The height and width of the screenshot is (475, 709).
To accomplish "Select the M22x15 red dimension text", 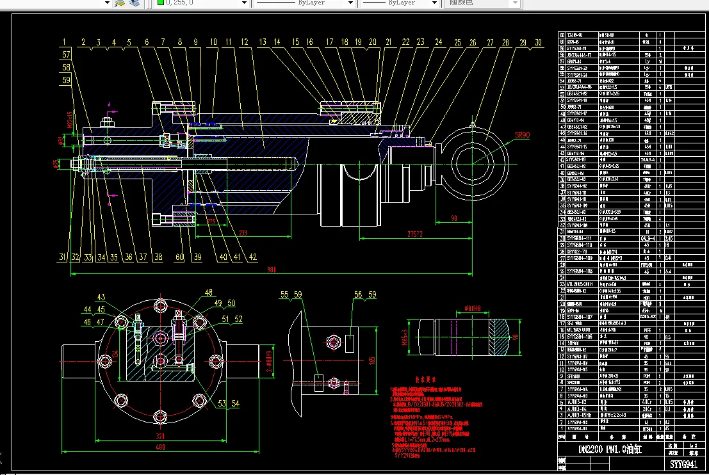I will [70, 120].
